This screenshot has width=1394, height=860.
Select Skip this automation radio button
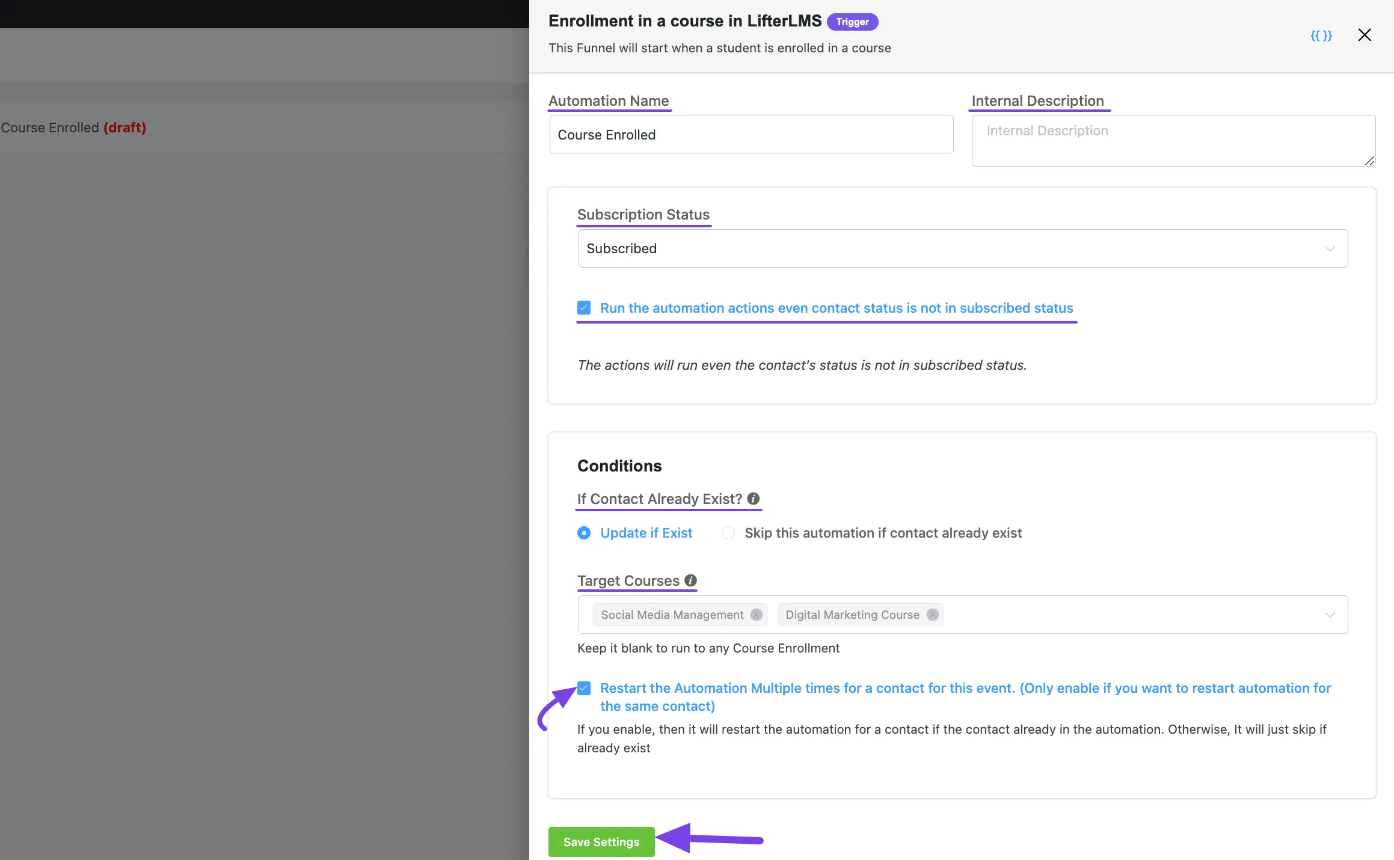click(728, 532)
